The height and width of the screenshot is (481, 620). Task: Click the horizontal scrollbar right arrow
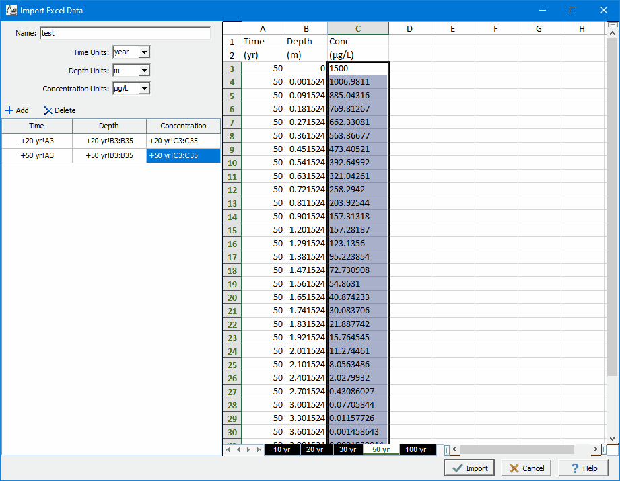[595, 449]
